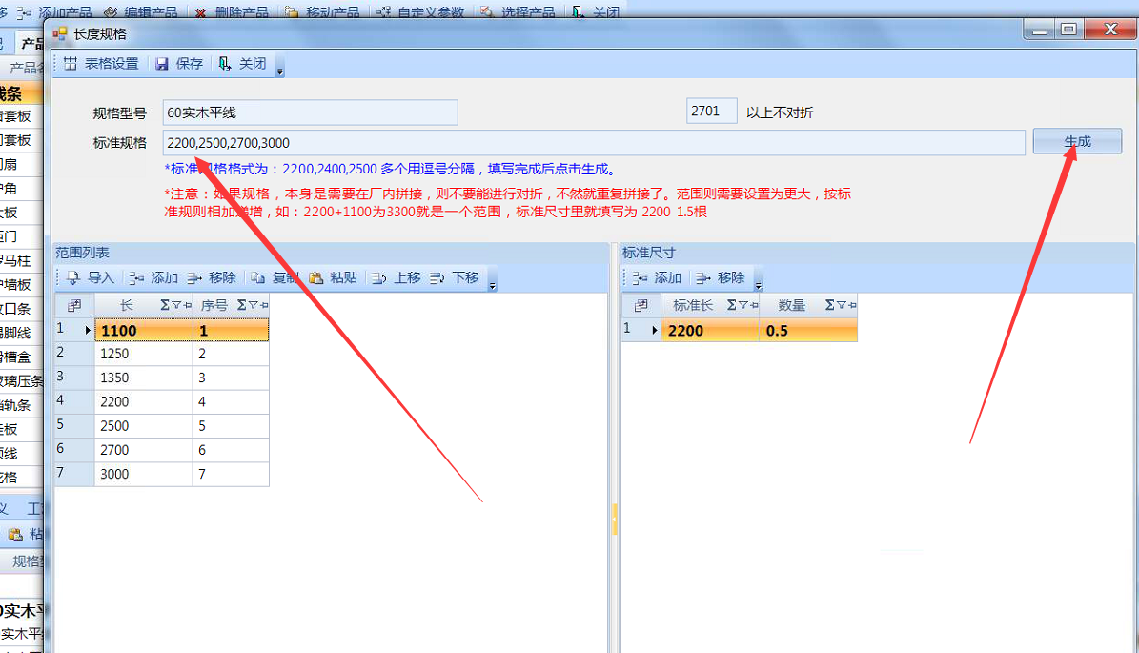The width and height of the screenshot is (1139, 653).
Task: Open filter dropdown on 长 column header
Action: [x=177, y=305]
